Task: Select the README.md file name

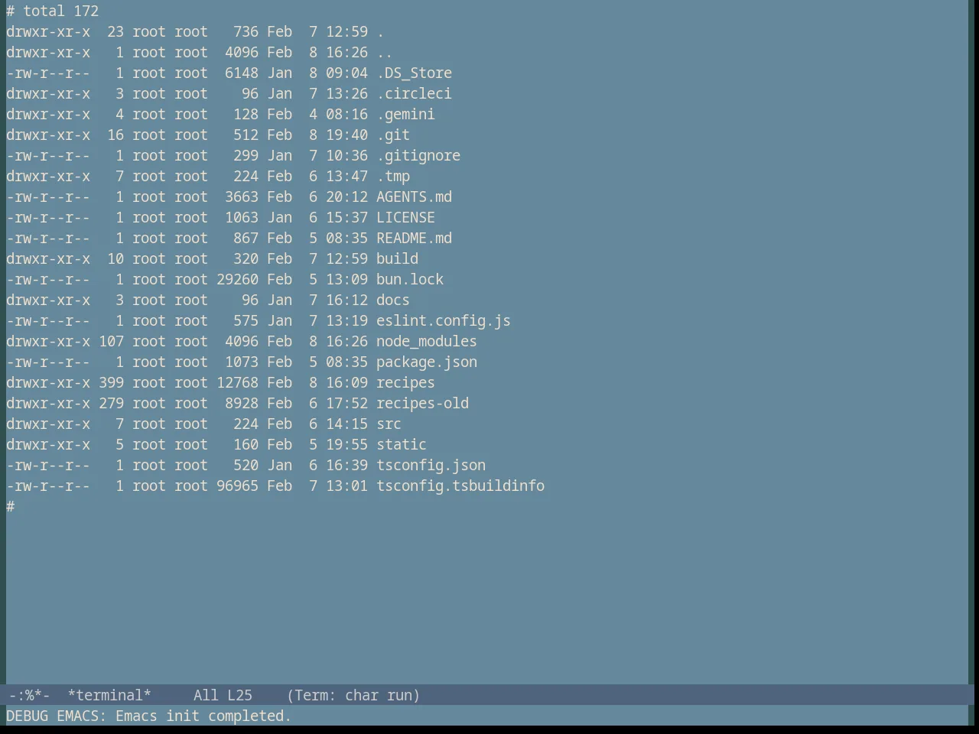Action: point(414,238)
